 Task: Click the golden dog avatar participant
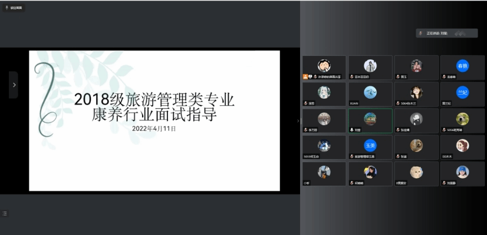416,145
